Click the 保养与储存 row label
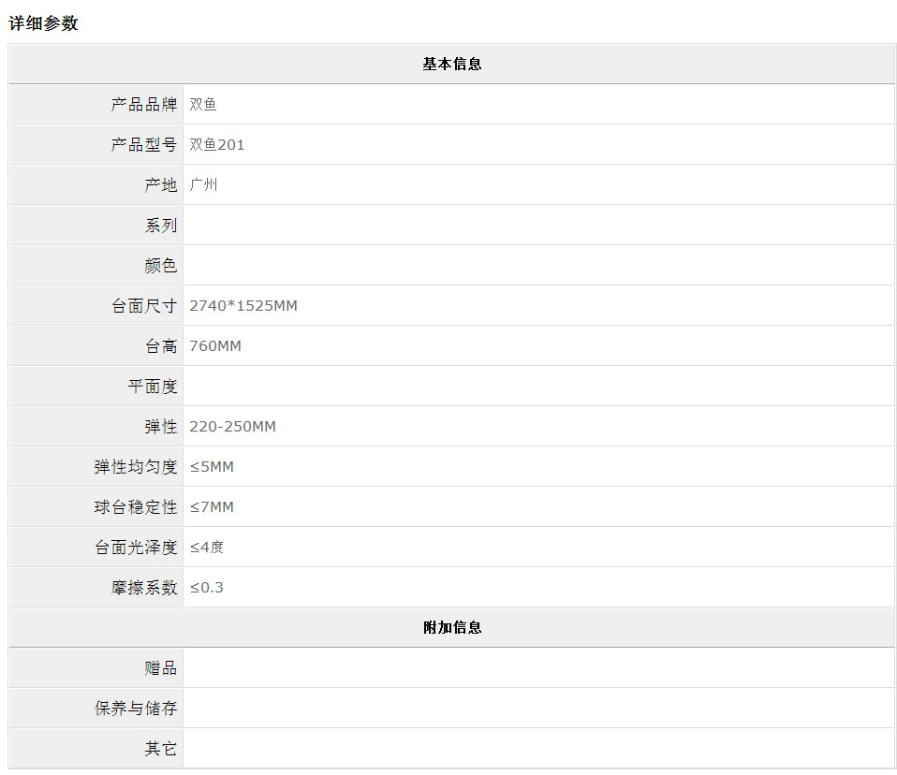The width and height of the screenshot is (897, 775). [x=136, y=709]
